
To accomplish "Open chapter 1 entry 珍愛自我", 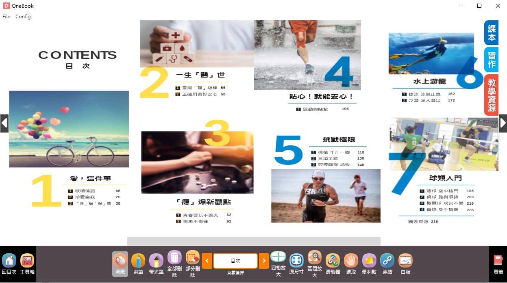I will tap(94, 197).
